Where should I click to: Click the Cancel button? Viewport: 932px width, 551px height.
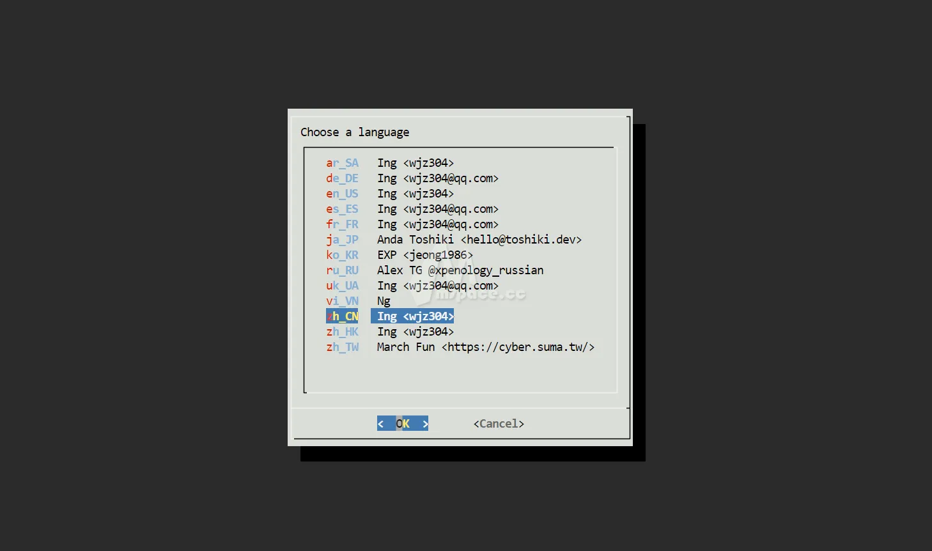pyautogui.click(x=499, y=424)
